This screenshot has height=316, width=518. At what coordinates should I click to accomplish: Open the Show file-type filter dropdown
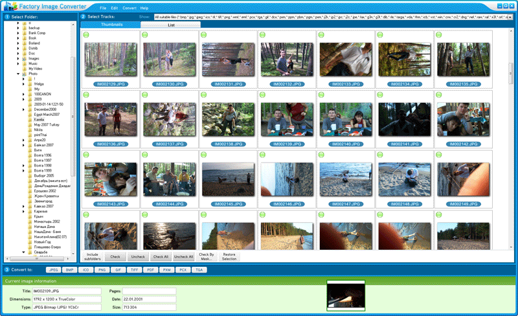pos(510,17)
